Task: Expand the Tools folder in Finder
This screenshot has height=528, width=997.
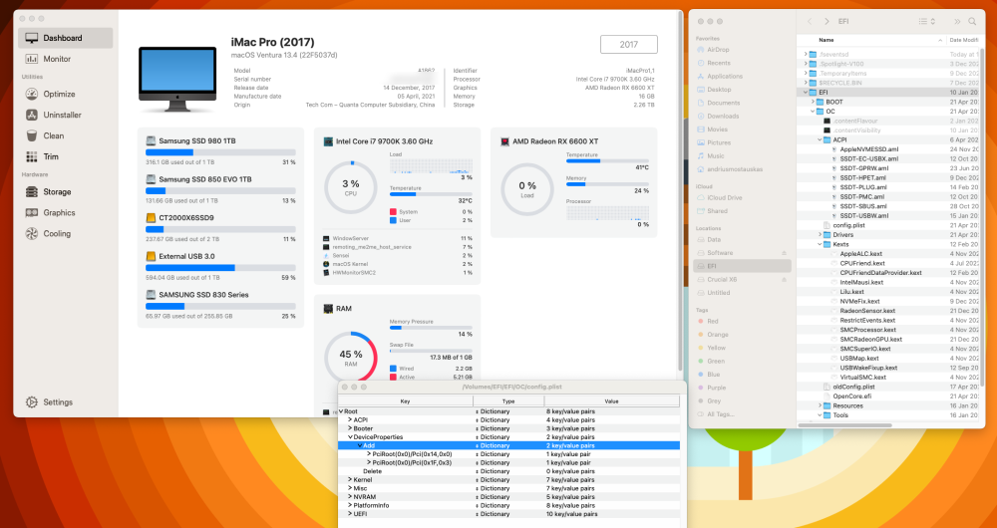Action: tap(820, 415)
